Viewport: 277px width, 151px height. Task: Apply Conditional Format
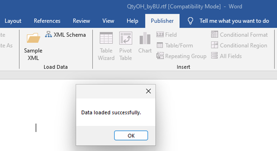(x=239, y=35)
